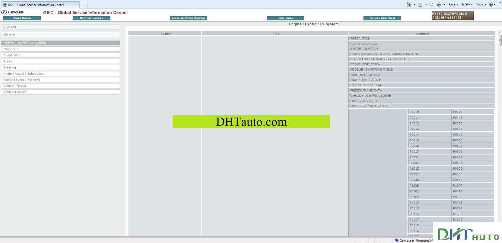Open the Home button dropdown arrow
The image size is (502, 243).
(x=414, y=4)
